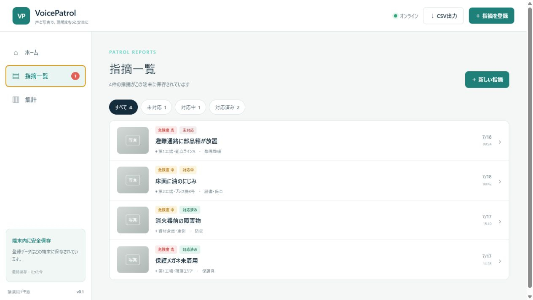Click the オンライン status text
The image size is (533, 300).
click(x=409, y=16)
